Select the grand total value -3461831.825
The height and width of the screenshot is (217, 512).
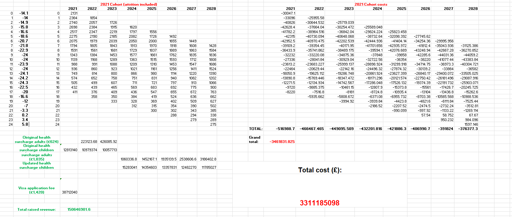pyautogui.click(x=282, y=142)
